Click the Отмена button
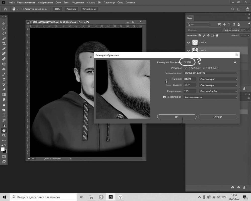Image resolution: width=251 pixels, height=201 pixels. point(218,117)
